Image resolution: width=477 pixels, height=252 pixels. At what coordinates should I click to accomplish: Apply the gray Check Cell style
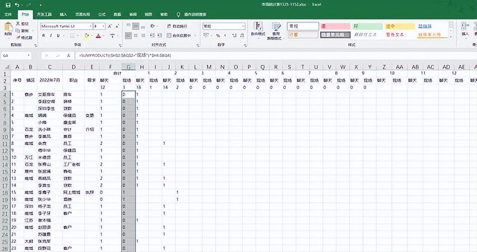335,35
